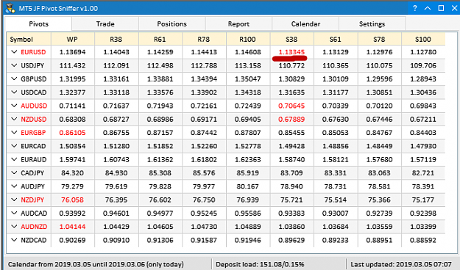The image size is (460, 270).
Task: Click USDCAD R61 value 1.33576
Action: 160,92
